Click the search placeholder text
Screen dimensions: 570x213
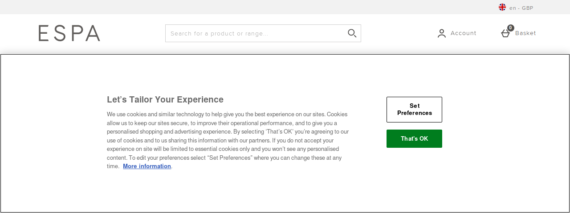[x=220, y=34]
